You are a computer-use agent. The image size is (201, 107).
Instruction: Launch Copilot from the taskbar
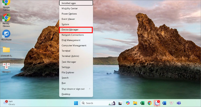[128, 103]
